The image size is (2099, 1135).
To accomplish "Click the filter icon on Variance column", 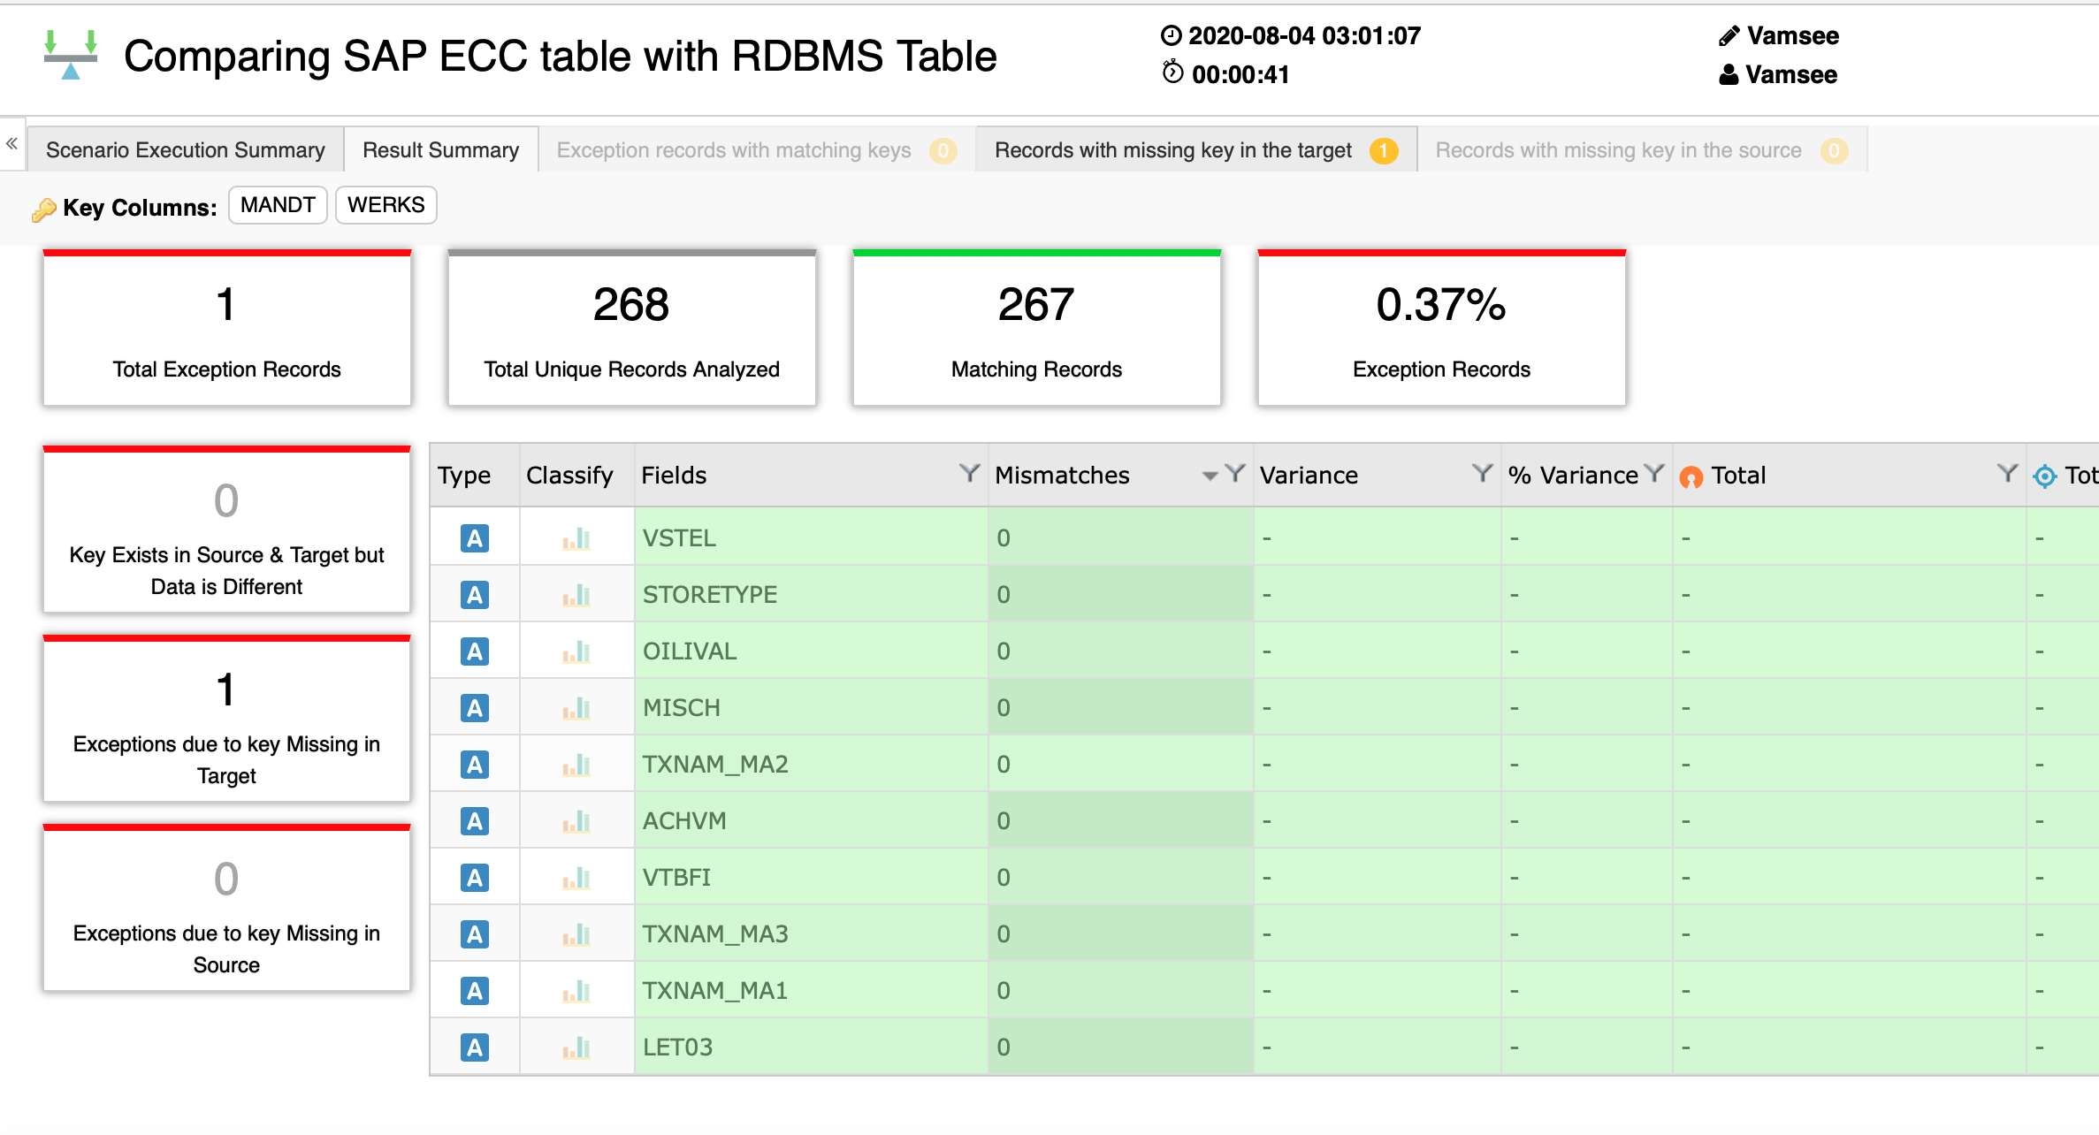I will [1482, 474].
